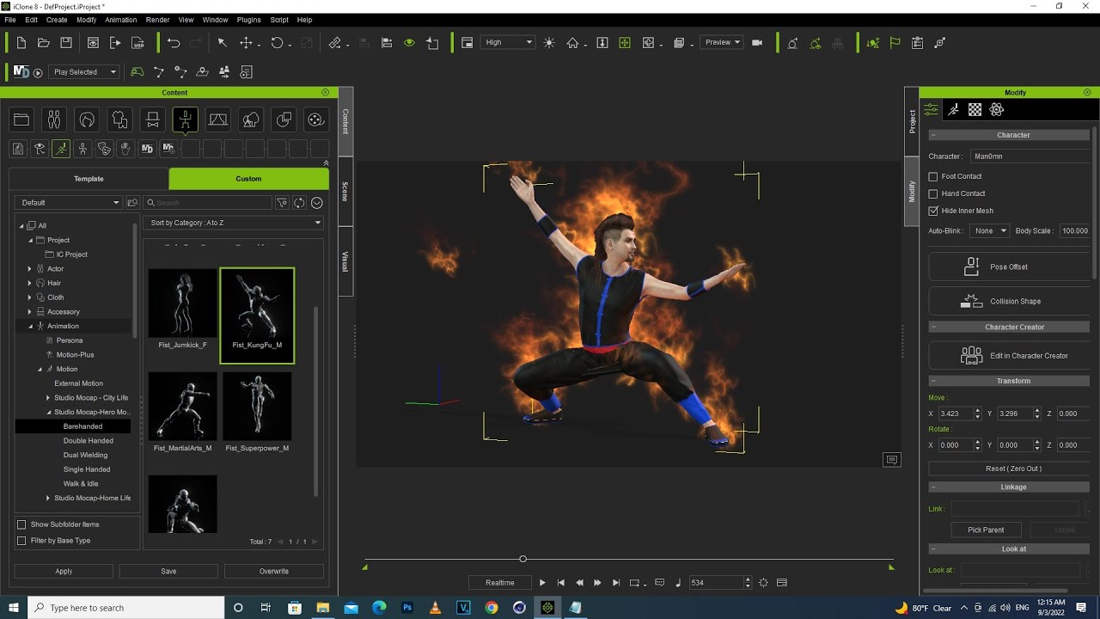
Task: Select Dual Wielding in the tree
Action: pyautogui.click(x=85, y=455)
